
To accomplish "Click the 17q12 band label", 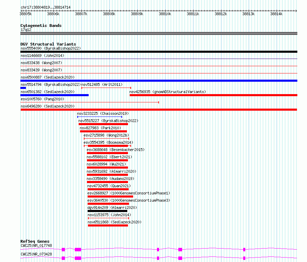I will [x=26, y=30].
